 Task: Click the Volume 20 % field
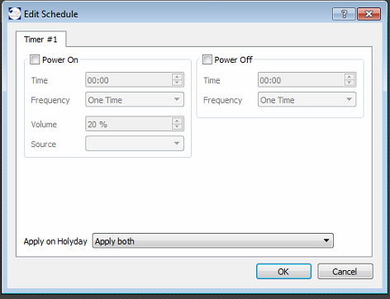point(129,124)
